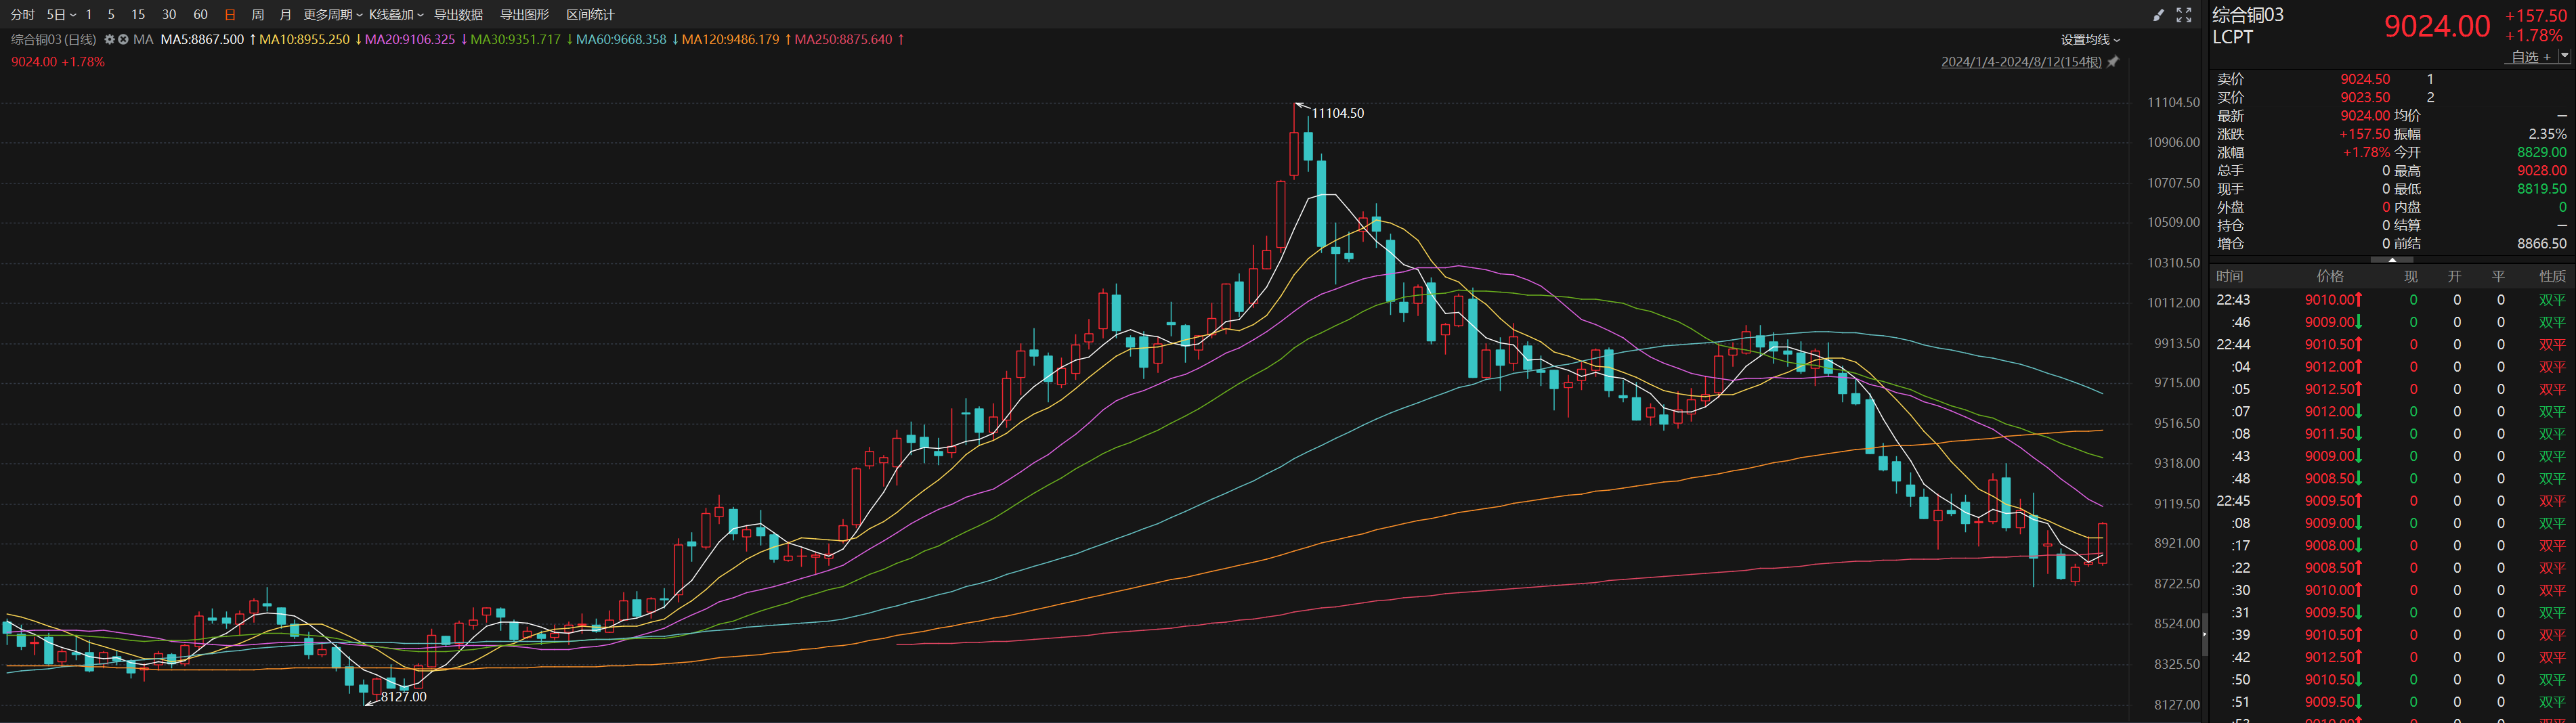This screenshot has width=2576, height=723.
Task: Click the 10906.00 price axis label
Action: click(2173, 142)
